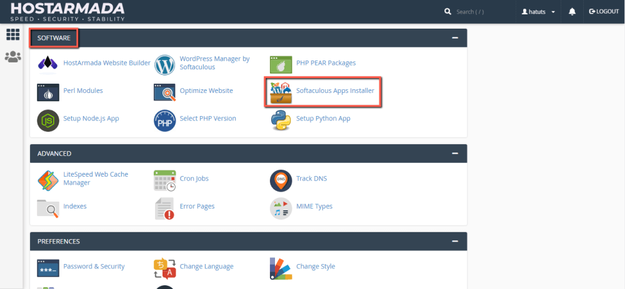Click the Logout button
The height and width of the screenshot is (289, 625).
[604, 11]
